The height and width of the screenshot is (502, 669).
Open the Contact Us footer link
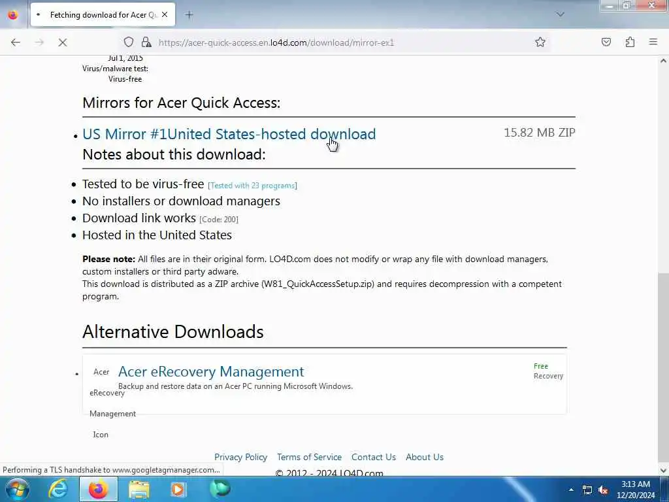click(x=374, y=457)
